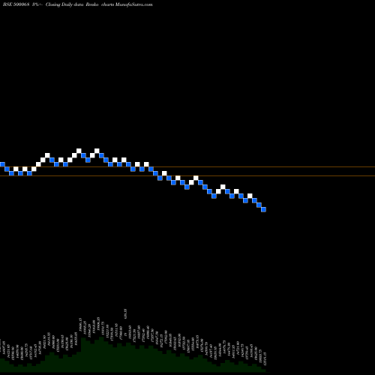Click the "BSE 500068" chart title text

(16, 4)
